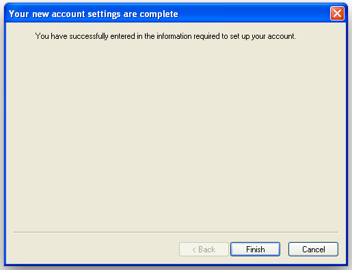Click the word 'complete' in the window title

point(159,14)
